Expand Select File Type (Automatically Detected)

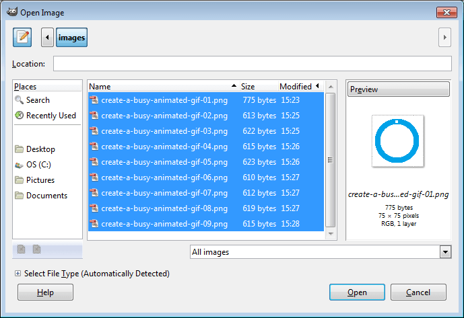(x=18, y=274)
